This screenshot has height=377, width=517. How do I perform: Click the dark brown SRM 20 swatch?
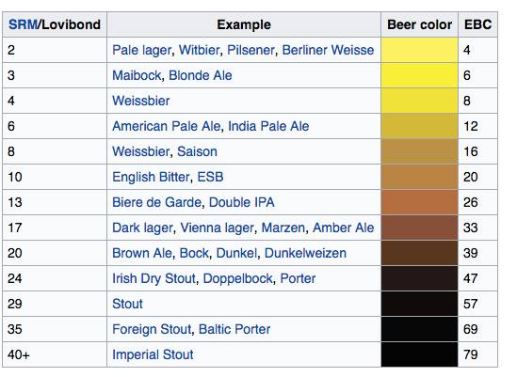pyautogui.click(x=419, y=253)
